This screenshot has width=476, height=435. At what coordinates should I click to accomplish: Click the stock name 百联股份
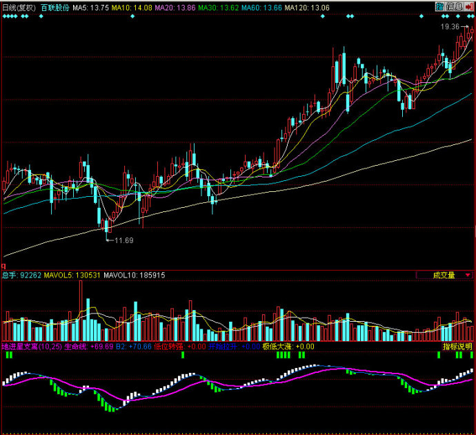(x=55, y=8)
